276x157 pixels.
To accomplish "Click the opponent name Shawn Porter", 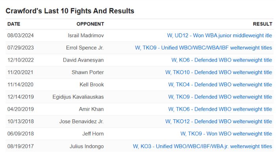I will pos(88,72).
